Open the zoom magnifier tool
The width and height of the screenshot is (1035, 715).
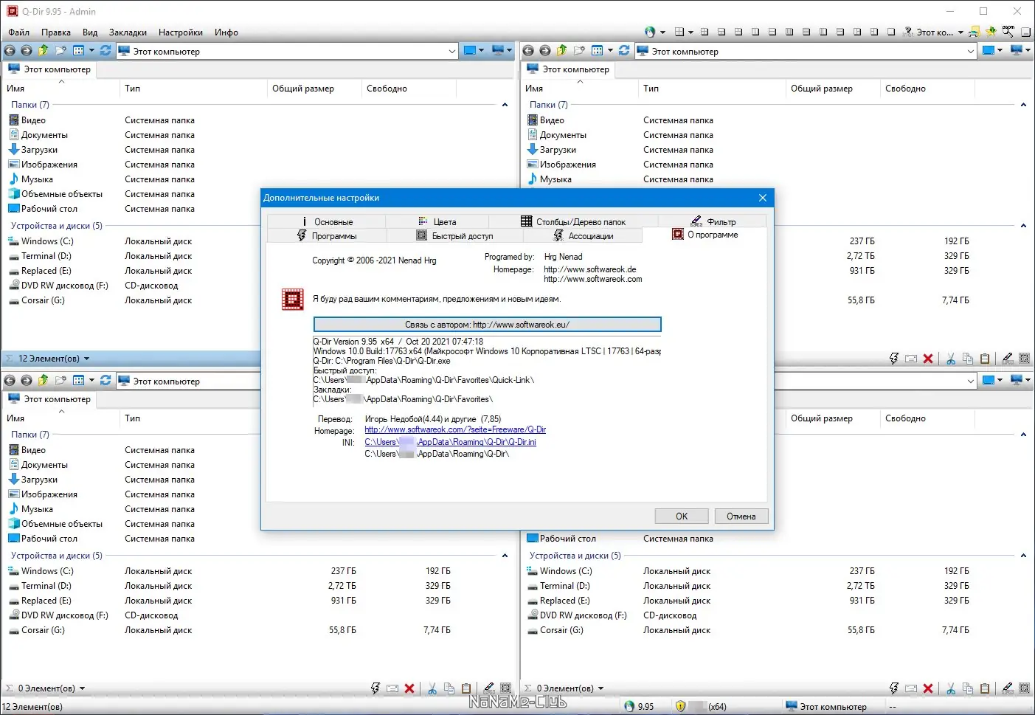coord(1008,32)
